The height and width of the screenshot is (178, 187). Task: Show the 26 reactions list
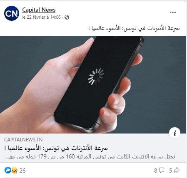22,171
